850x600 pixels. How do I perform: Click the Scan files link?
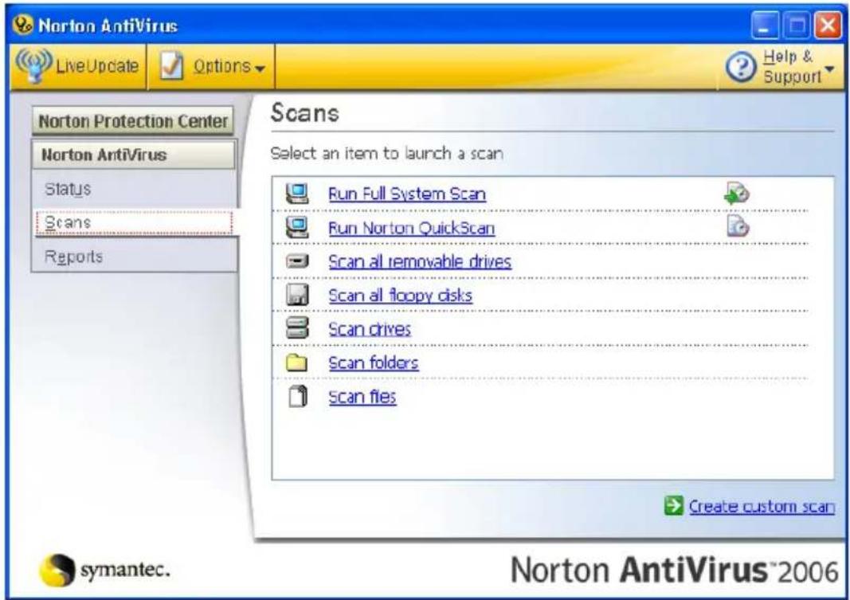(362, 397)
